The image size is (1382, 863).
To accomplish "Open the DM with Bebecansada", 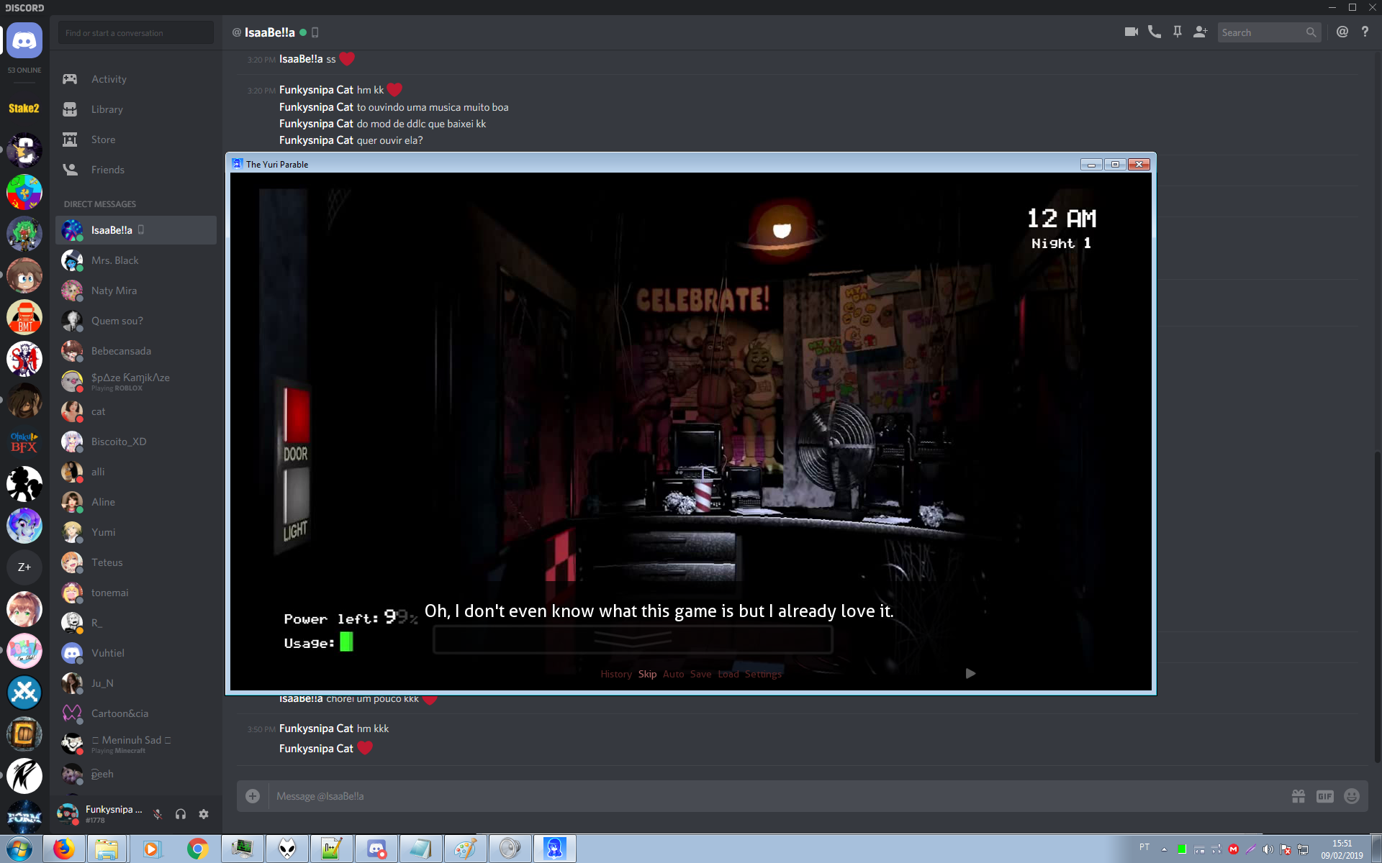I will tap(136, 351).
